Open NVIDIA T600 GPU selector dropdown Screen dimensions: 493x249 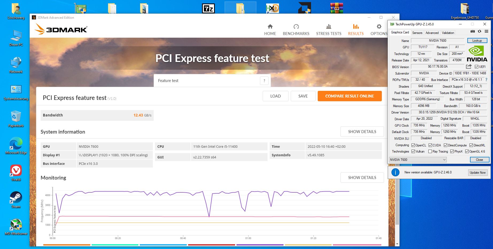point(418,160)
